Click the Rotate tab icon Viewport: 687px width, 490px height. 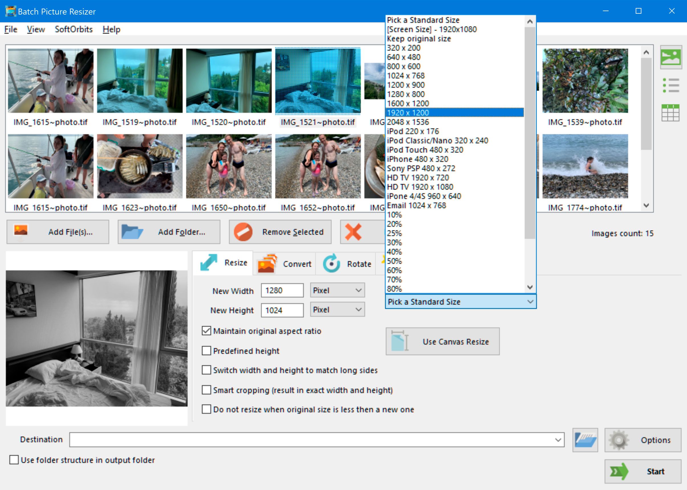click(x=331, y=263)
